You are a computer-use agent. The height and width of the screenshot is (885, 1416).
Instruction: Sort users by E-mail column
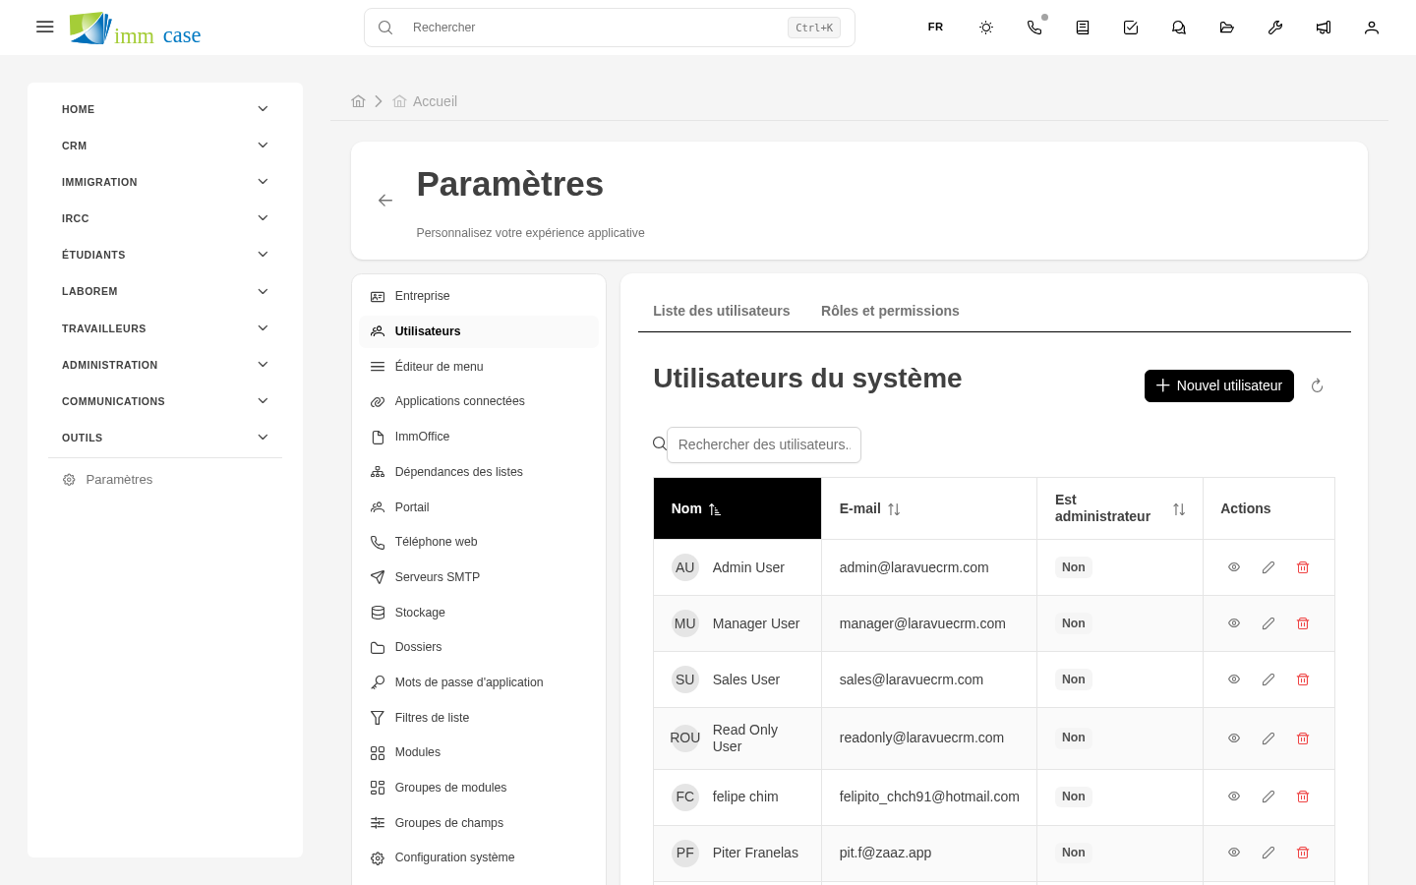[x=929, y=508]
